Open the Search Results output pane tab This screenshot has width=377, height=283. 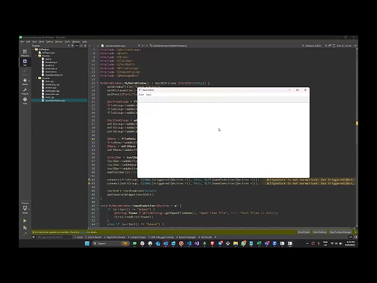pos(94,237)
